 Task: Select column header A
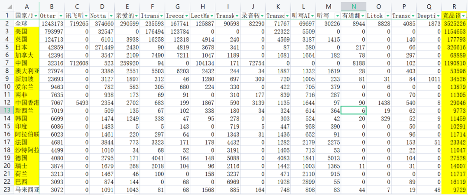click(26, 6)
